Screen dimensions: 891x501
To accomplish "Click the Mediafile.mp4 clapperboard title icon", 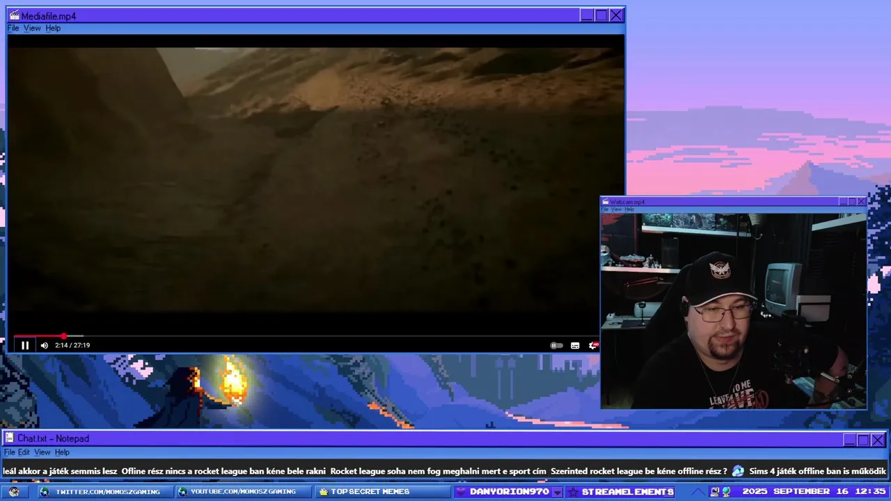I will coord(14,15).
